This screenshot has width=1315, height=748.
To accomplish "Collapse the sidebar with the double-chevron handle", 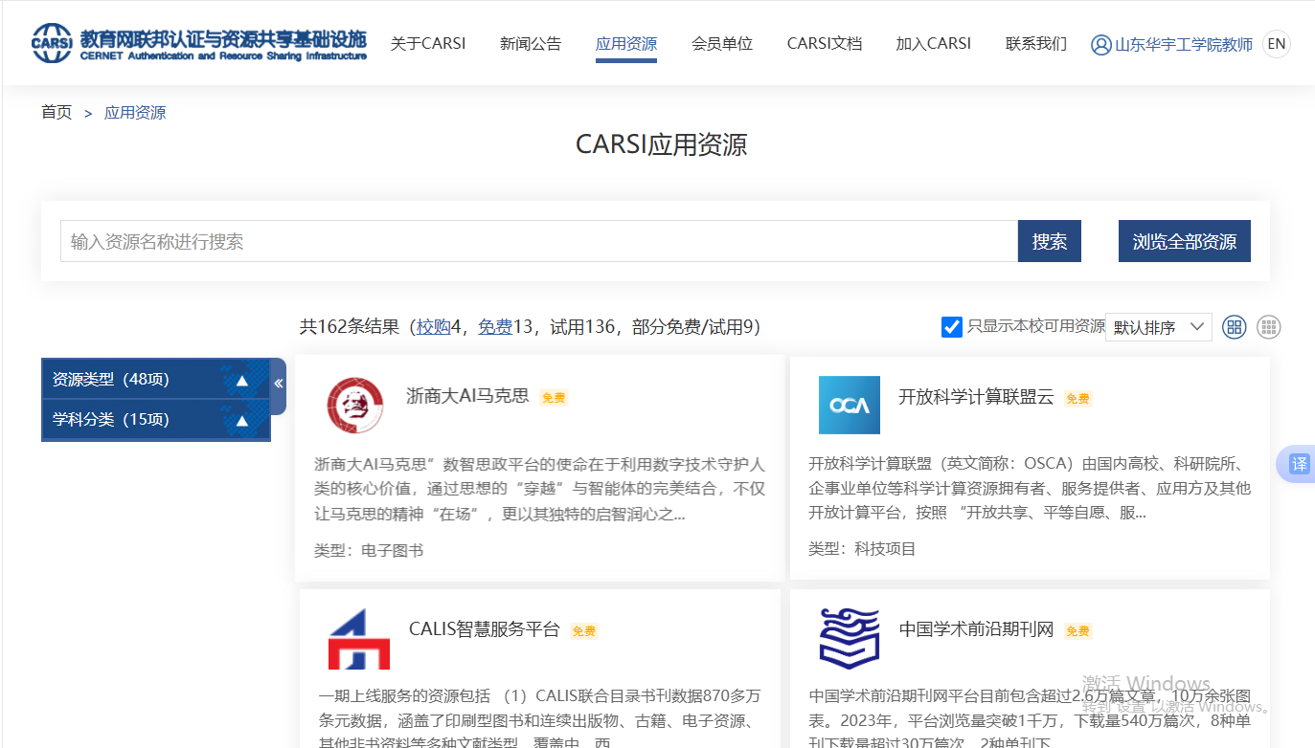I will click(x=278, y=385).
